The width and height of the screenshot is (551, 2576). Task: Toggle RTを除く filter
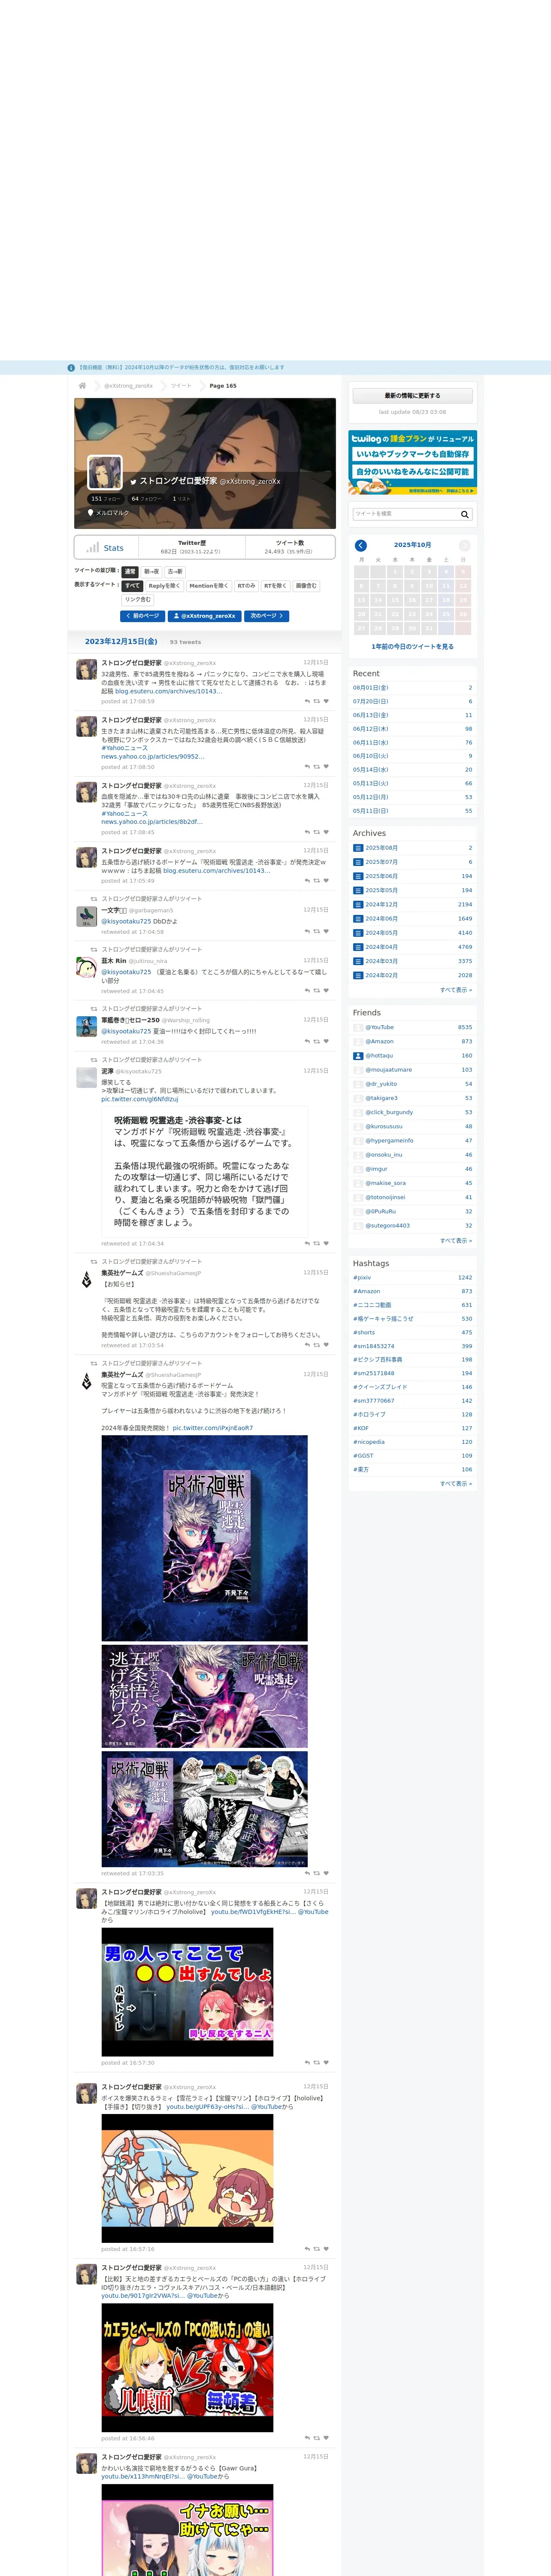coord(275,586)
